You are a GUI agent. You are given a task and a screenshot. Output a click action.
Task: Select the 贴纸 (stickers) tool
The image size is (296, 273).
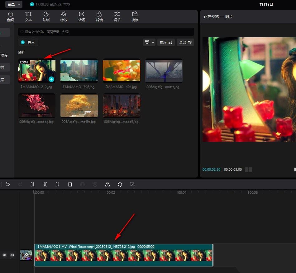point(46,16)
